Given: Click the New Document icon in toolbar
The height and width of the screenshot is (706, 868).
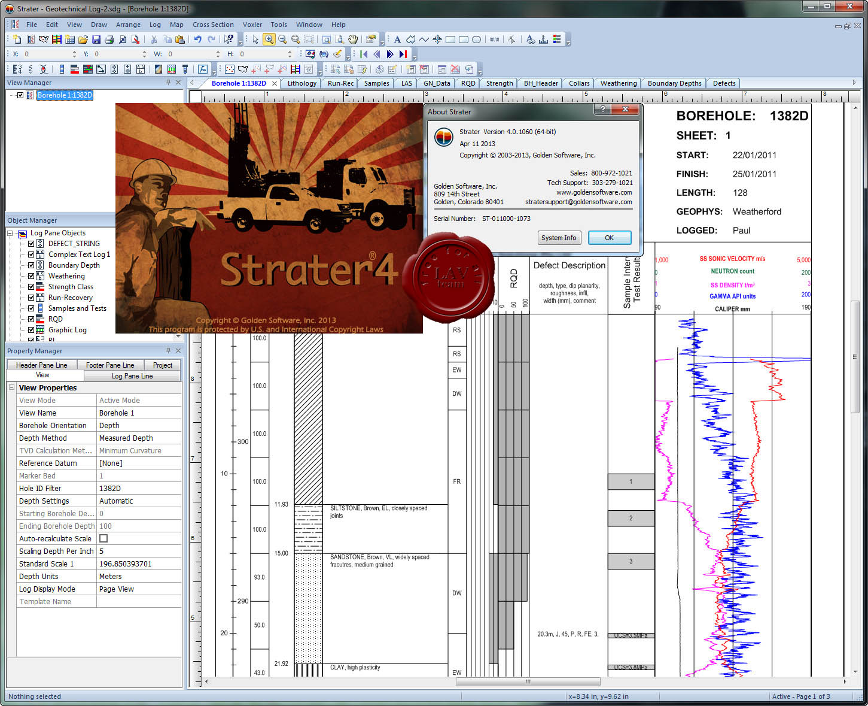Looking at the screenshot, I should tap(17, 40).
